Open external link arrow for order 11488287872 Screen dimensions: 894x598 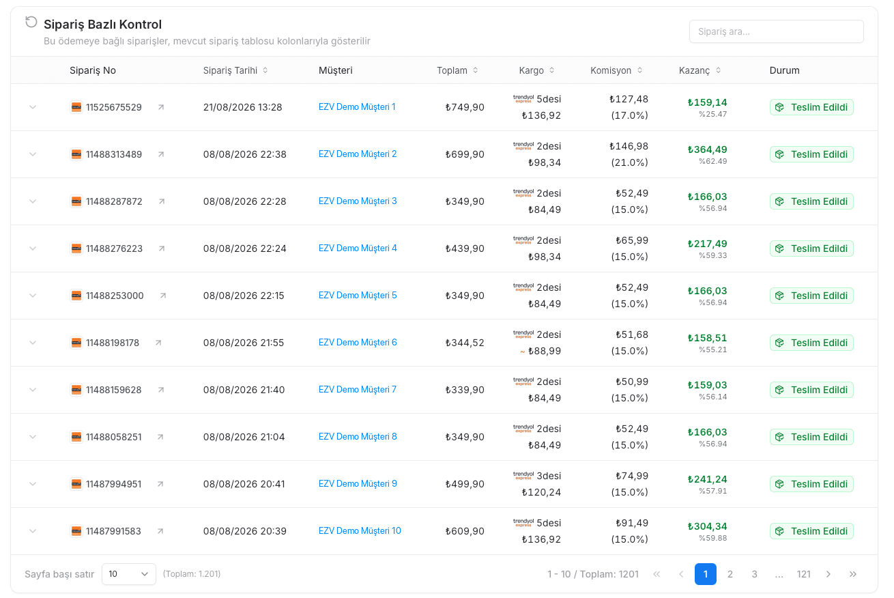coord(162,201)
